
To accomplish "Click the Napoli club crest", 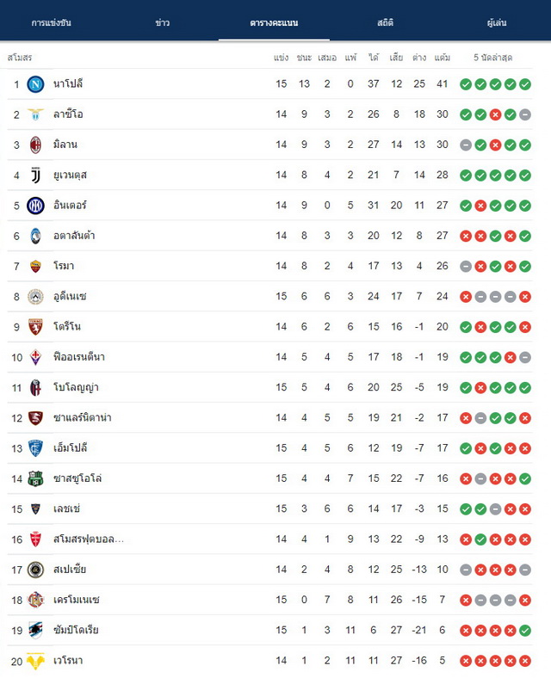I will click(x=35, y=83).
